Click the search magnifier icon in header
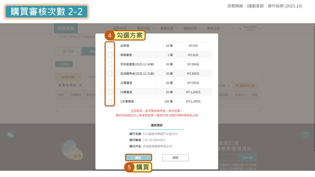Image resolution: width=315 pixels, height=177 pixels. coord(234,28)
